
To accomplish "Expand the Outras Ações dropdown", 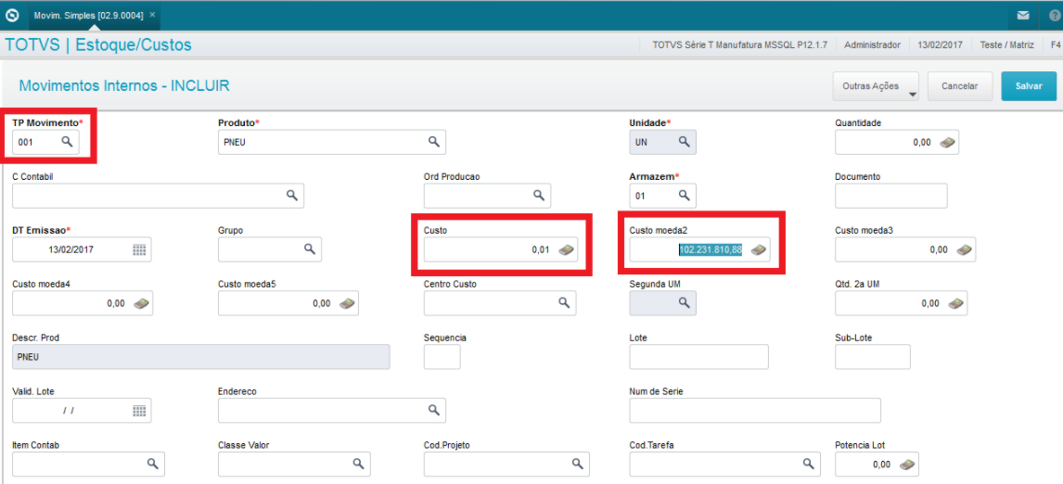I will [876, 86].
